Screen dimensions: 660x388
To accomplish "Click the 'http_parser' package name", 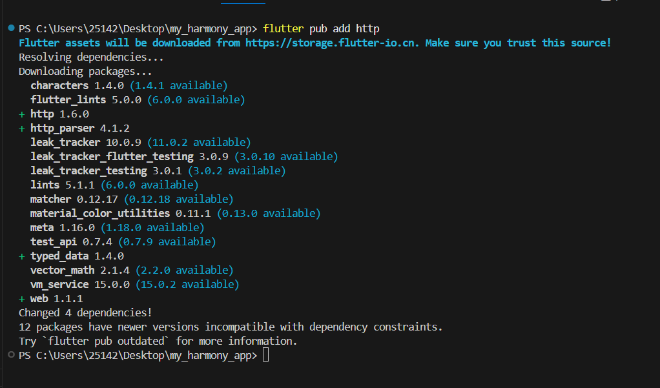I will pyautogui.click(x=62, y=128).
